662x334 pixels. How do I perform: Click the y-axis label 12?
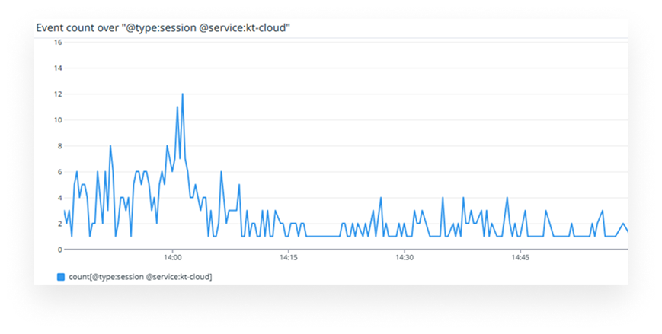point(57,94)
